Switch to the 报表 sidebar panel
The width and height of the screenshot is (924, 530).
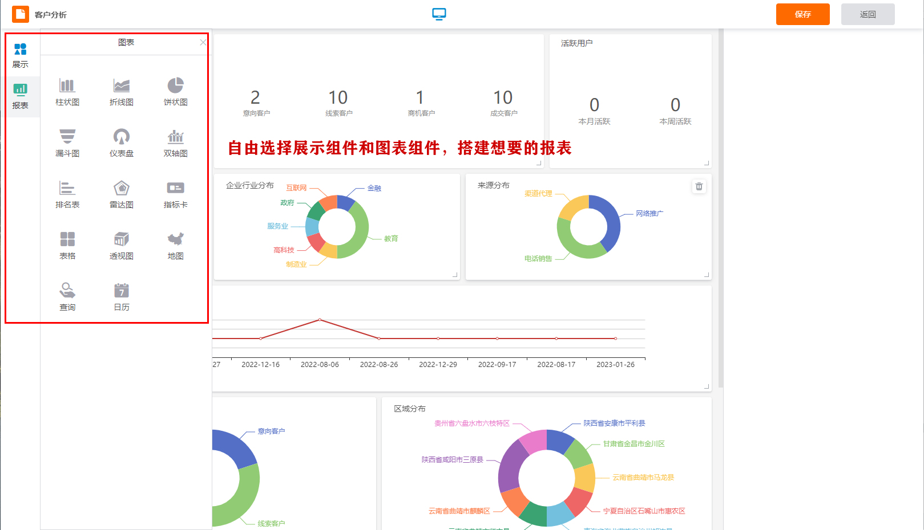pos(21,96)
